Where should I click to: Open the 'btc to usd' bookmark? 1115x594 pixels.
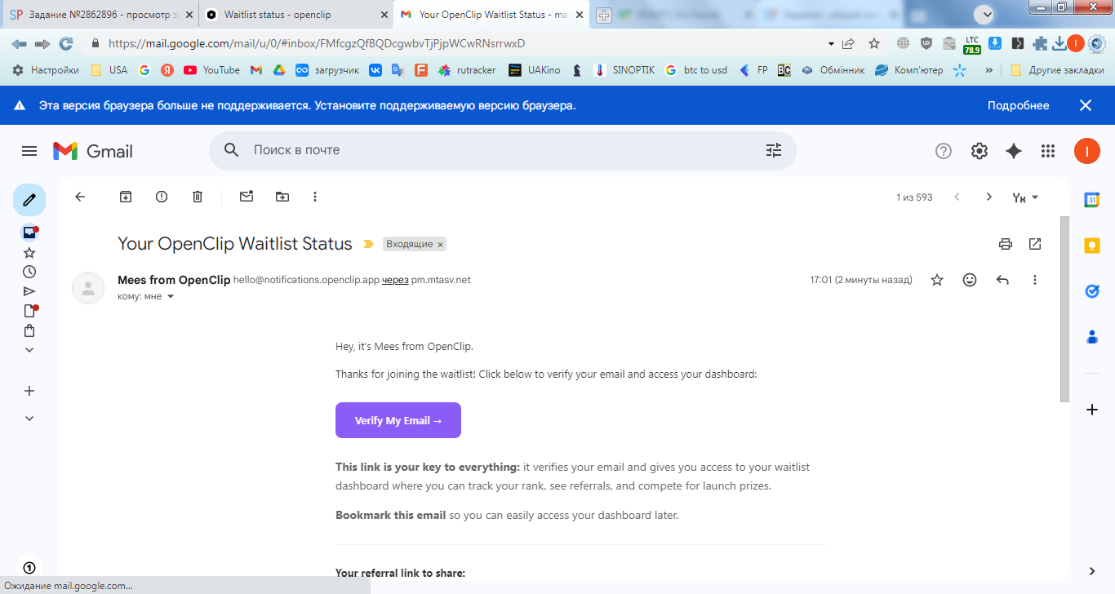[x=695, y=70]
